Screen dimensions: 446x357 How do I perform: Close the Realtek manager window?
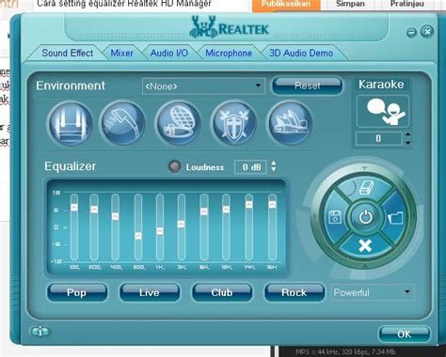pos(427,32)
